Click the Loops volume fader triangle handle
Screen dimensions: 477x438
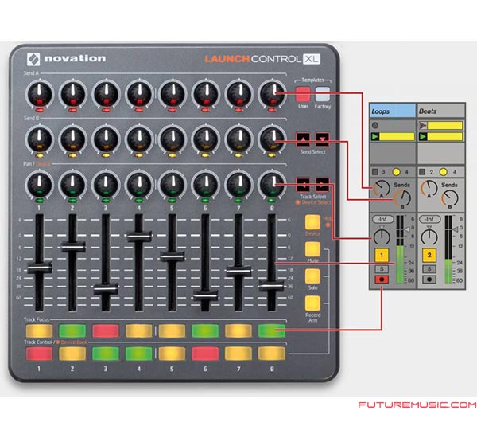408,229
